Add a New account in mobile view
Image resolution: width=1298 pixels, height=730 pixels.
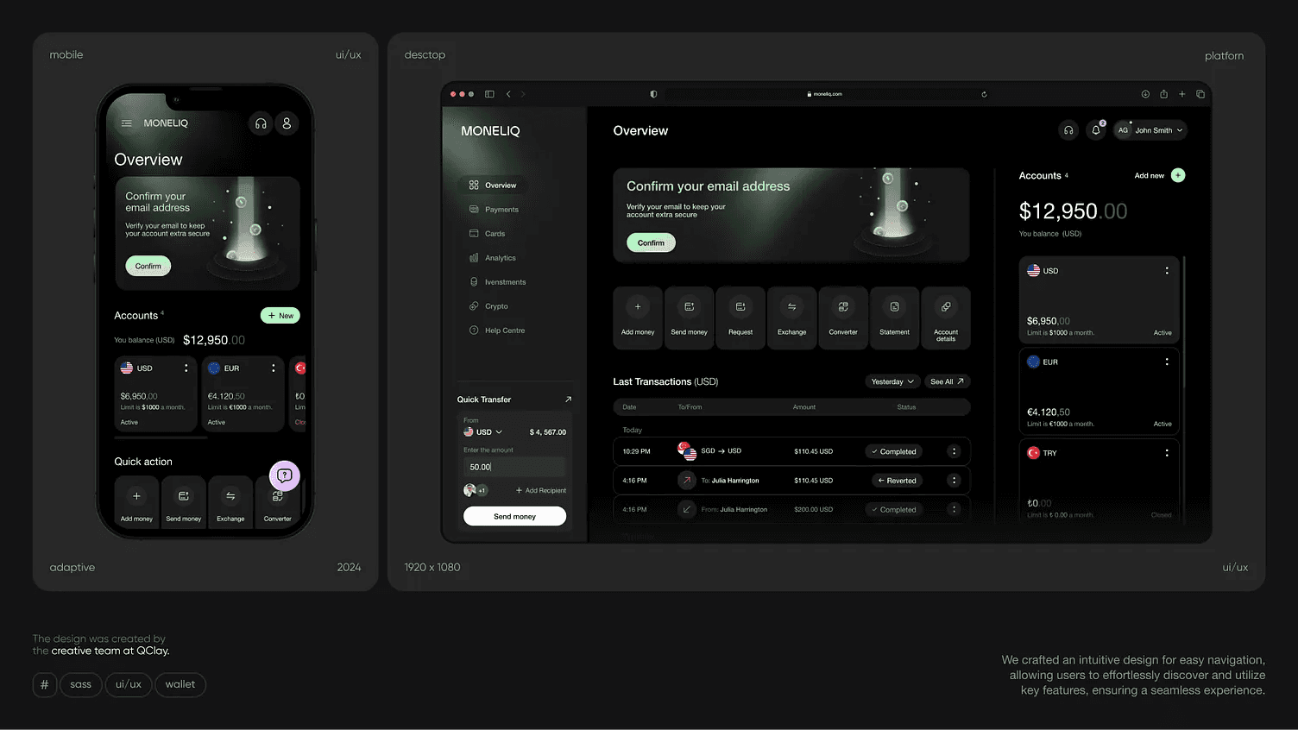pos(280,316)
